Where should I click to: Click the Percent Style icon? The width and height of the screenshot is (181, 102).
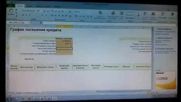(80, 16)
